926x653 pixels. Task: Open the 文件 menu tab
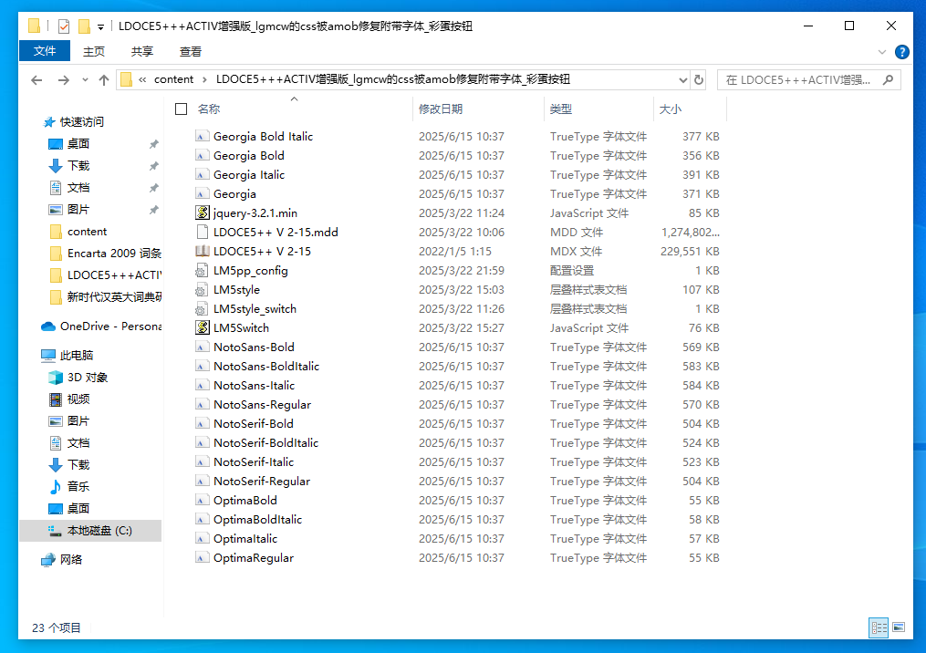click(x=45, y=51)
